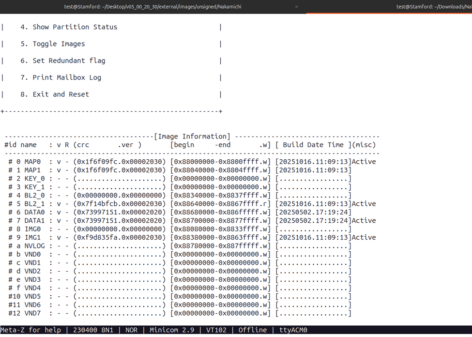Click the 'VND5' row name

[32, 297]
